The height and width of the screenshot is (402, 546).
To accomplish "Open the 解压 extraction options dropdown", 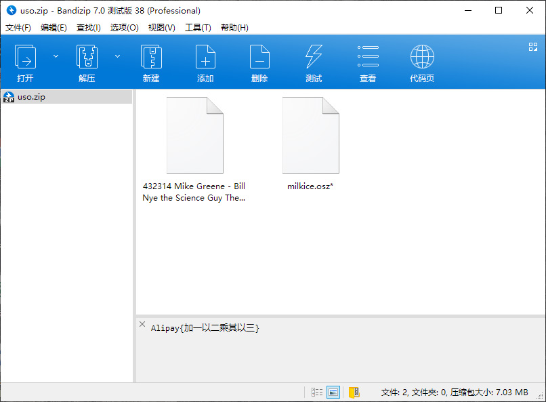I will click(x=117, y=56).
